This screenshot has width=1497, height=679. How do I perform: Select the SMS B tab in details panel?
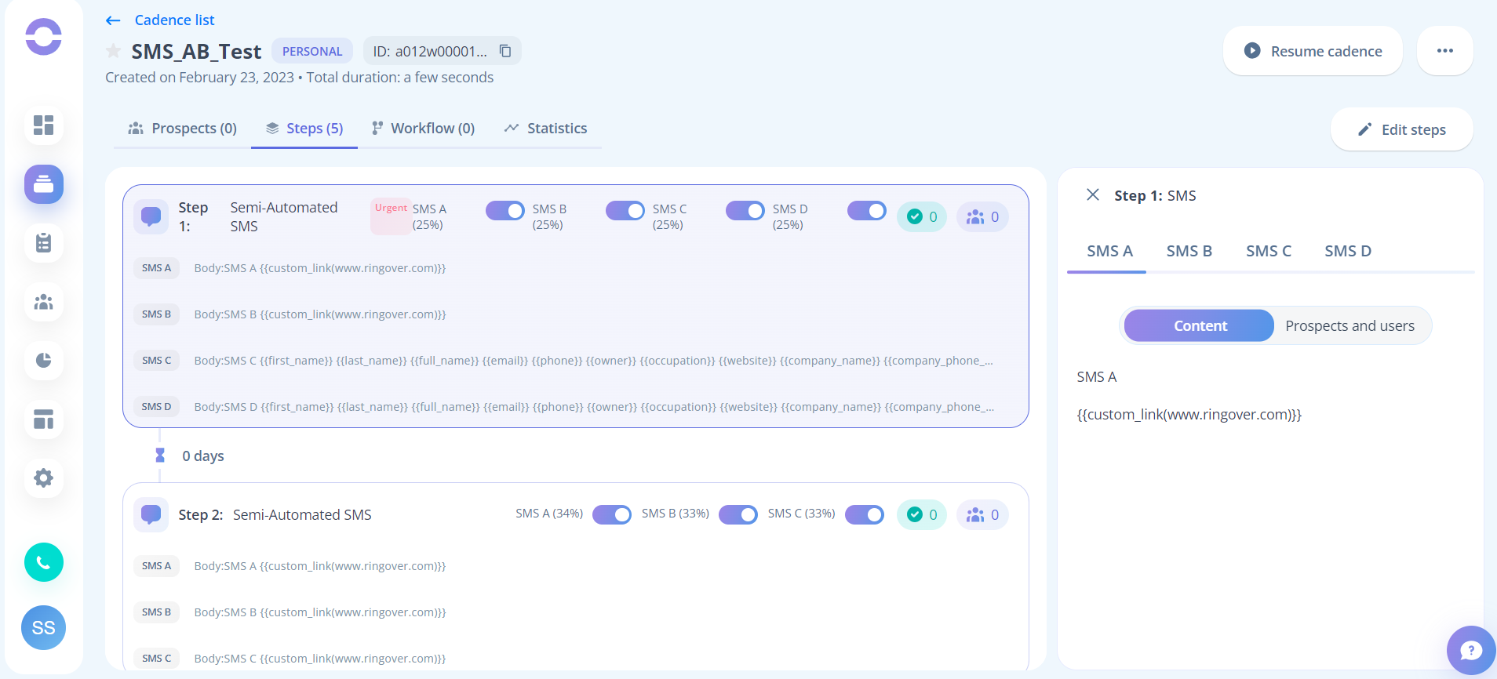1189,251
